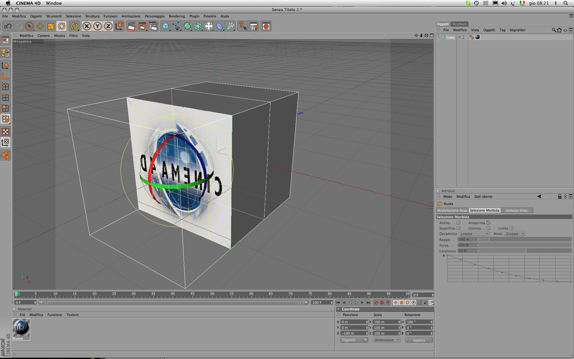Open the Plugin menu
The height and width of the screenshot is (359, 574).
click(194, 16)
